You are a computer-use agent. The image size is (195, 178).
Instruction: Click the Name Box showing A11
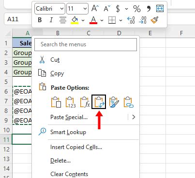(x=17, y=19)
